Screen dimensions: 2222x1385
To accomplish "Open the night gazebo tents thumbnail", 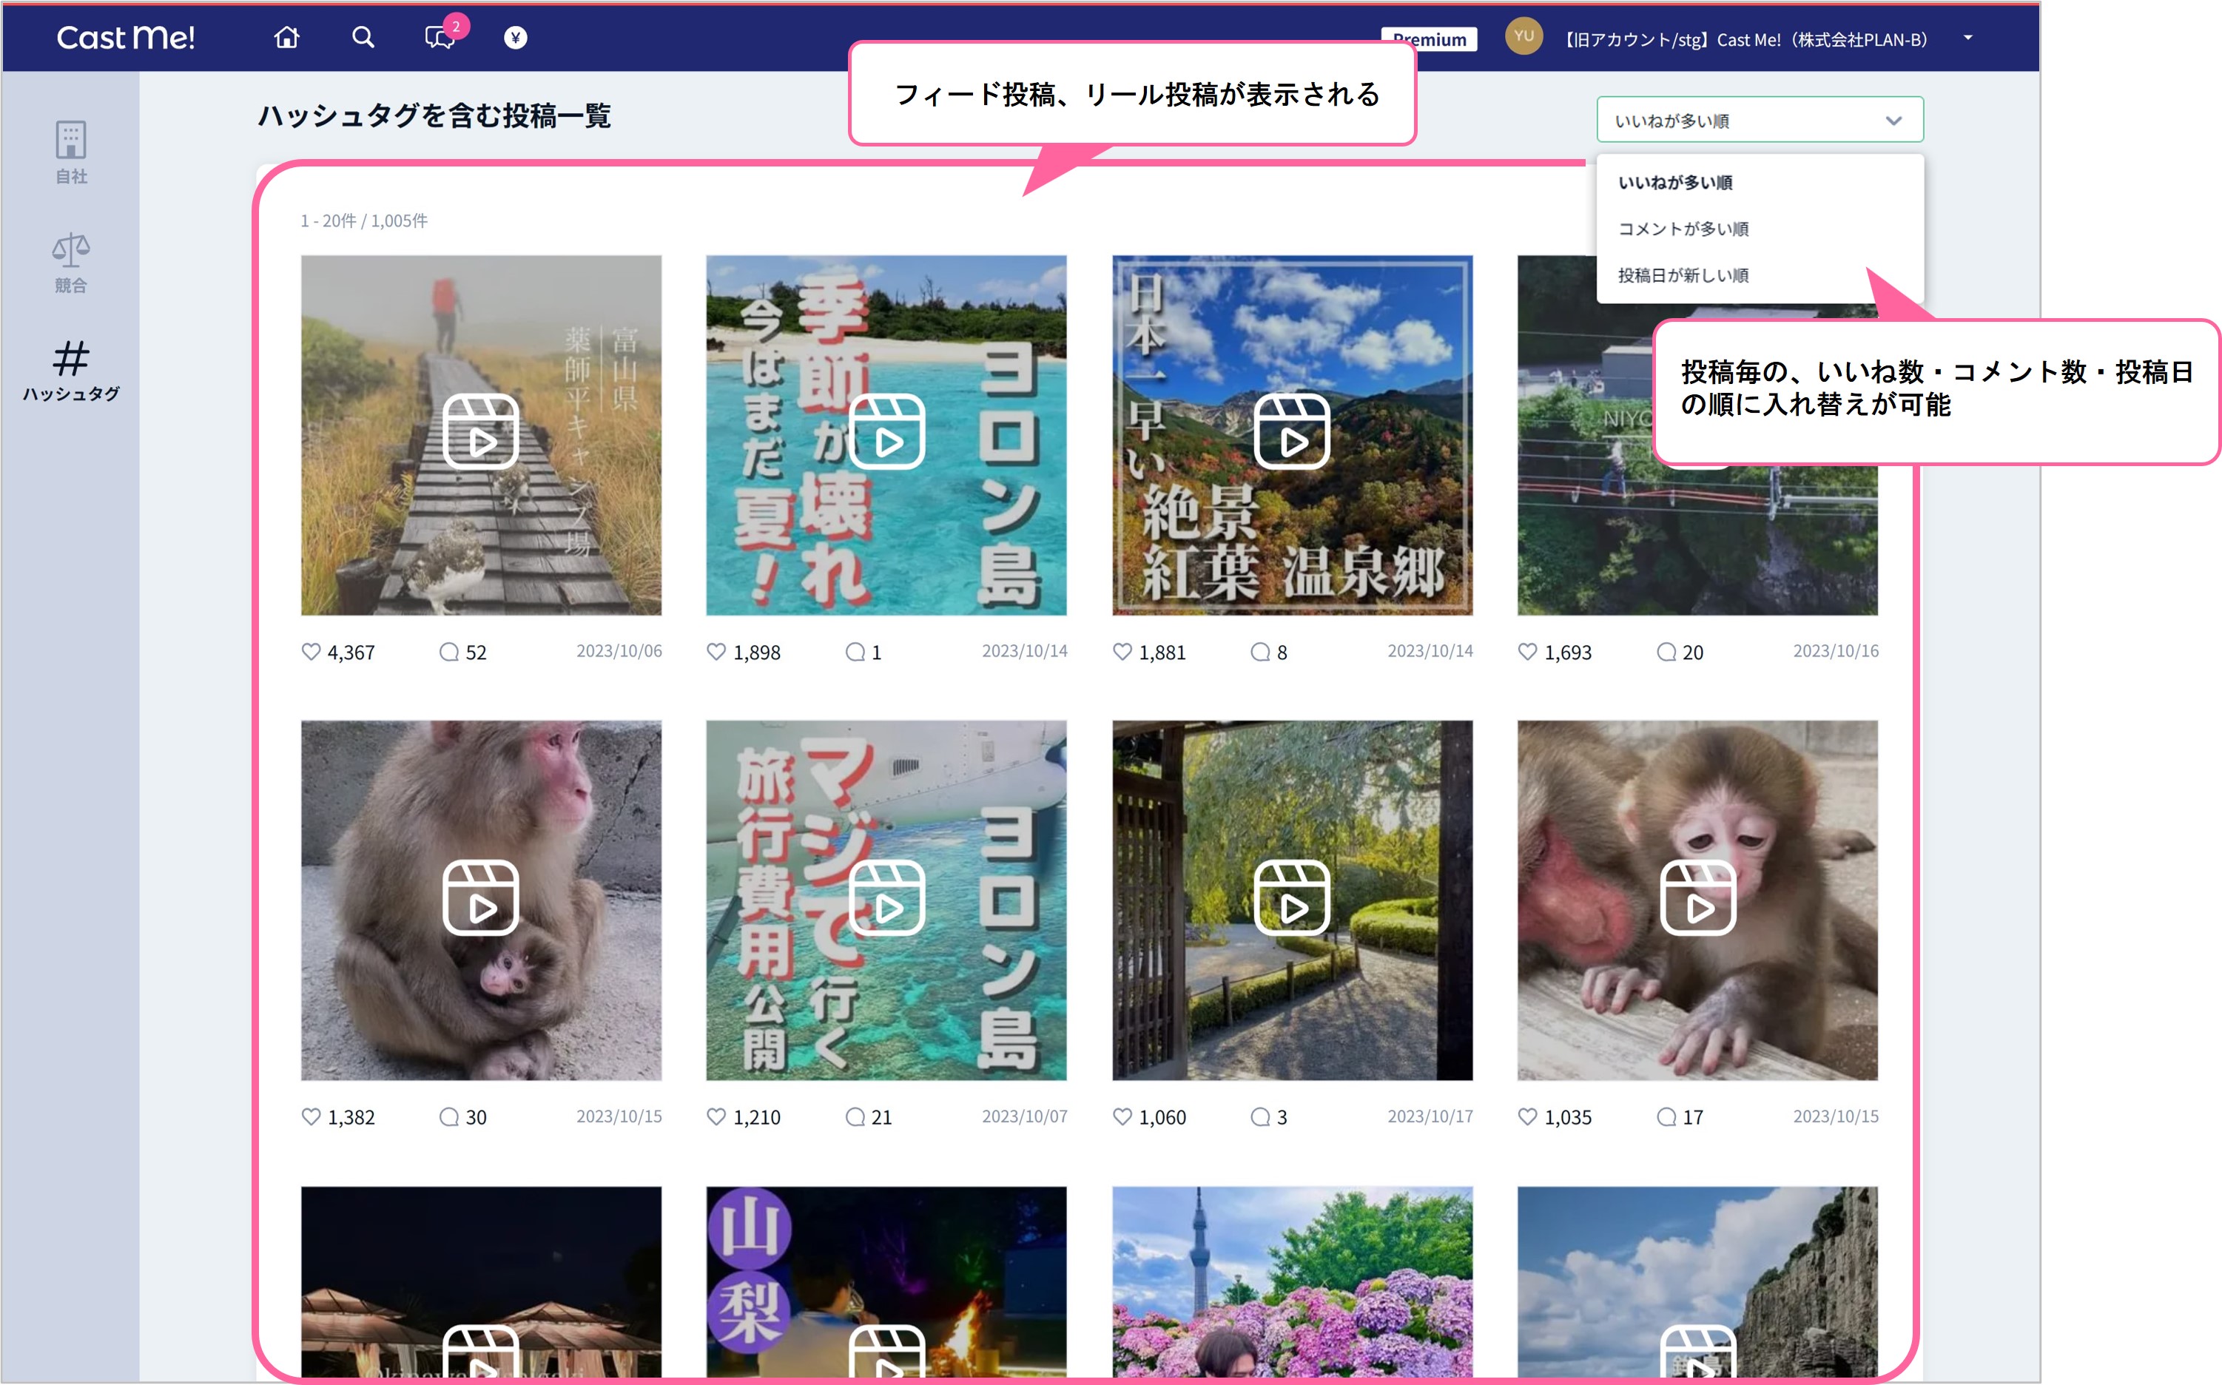I will coord(481,1281).
